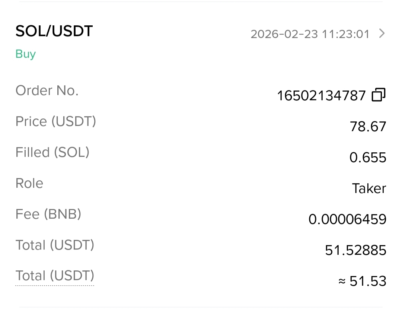Tap the Filled (SOL) label

pos(52,152)
